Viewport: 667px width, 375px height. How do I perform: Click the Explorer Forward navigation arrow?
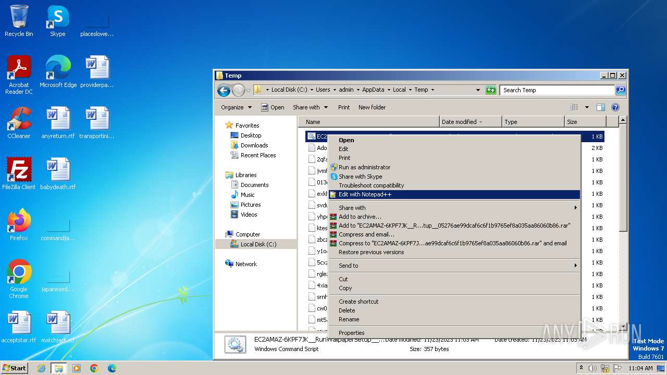click(x=238, y=90)
